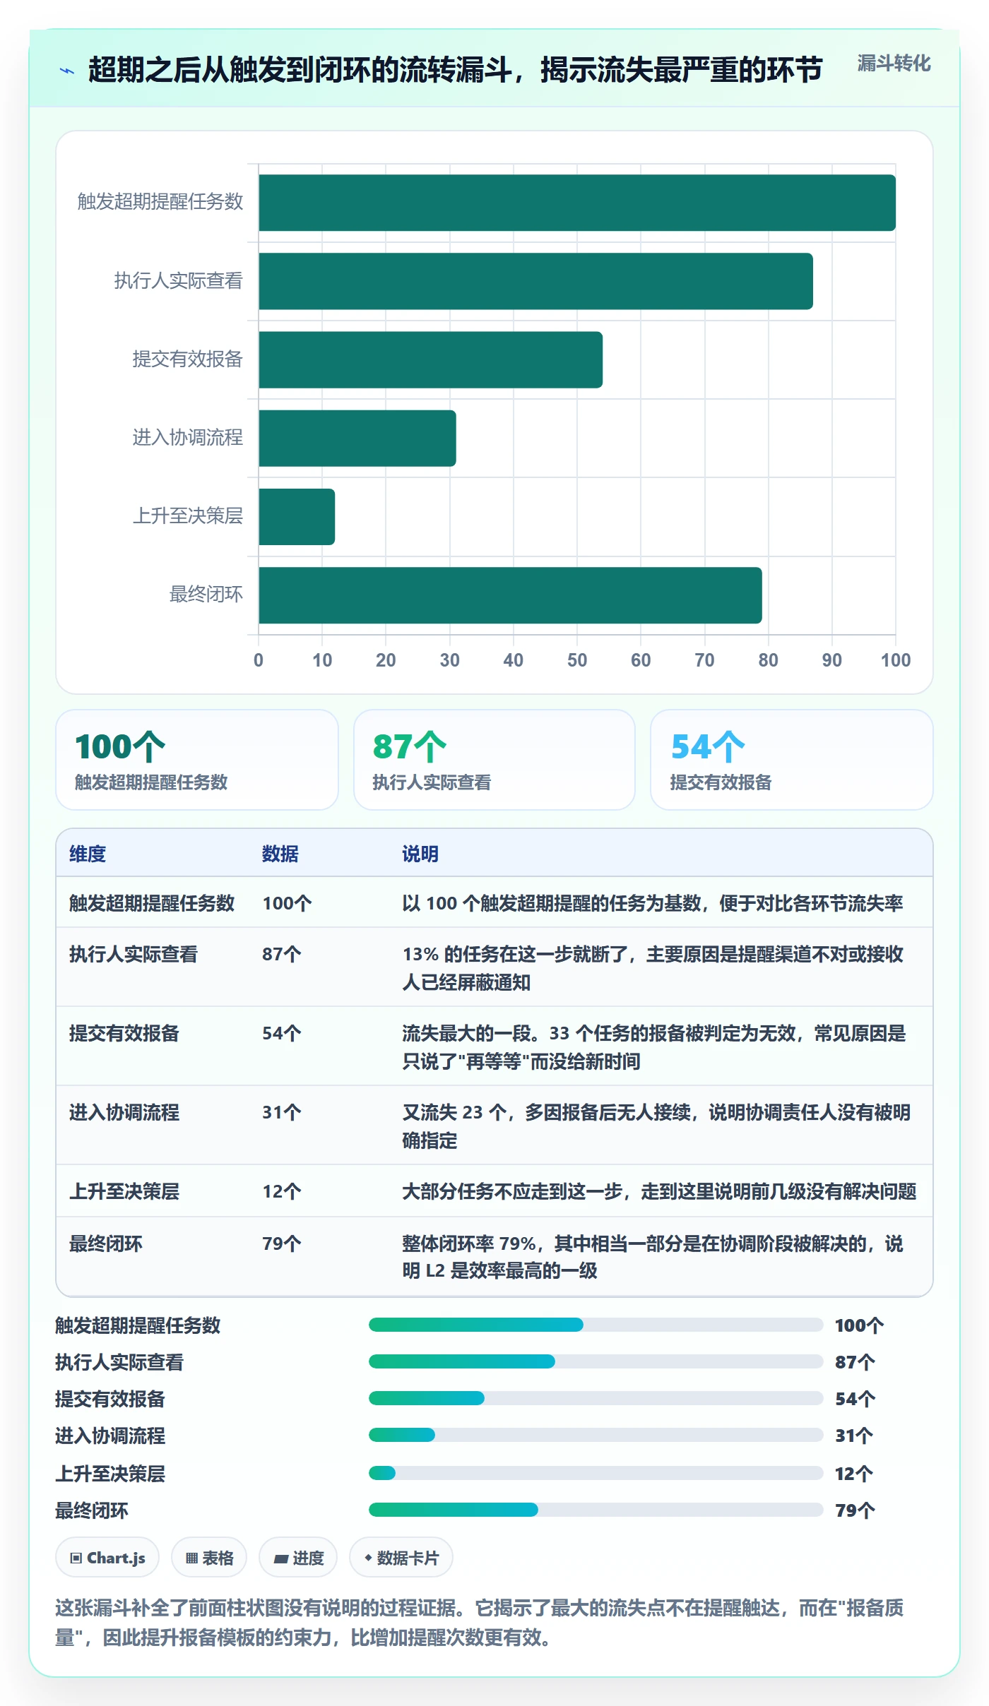Click the 表格 chip
This screenshot has width=989, height=1706.
209,1557
